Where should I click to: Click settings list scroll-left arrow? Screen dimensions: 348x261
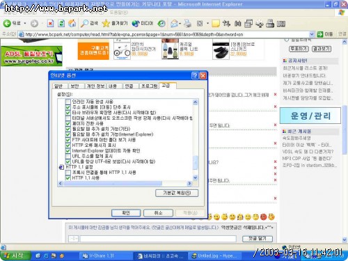61,184
